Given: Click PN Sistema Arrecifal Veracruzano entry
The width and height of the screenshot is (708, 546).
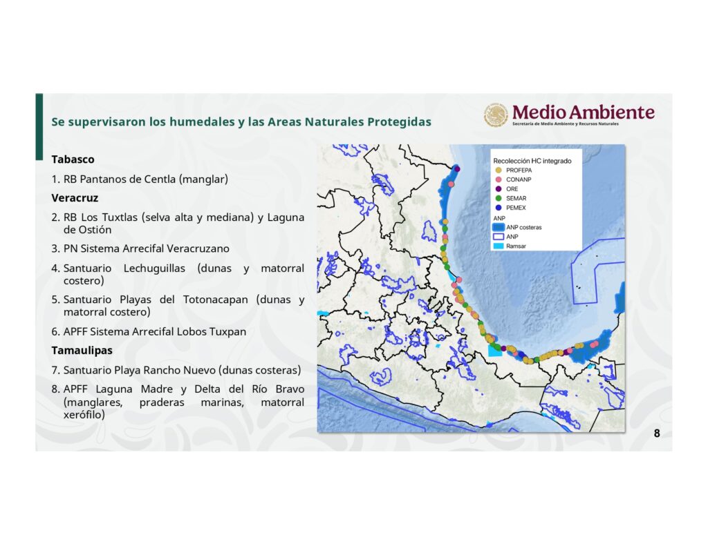Looking at the screenshot, I should pyautogui.click(x=146, y=248).
